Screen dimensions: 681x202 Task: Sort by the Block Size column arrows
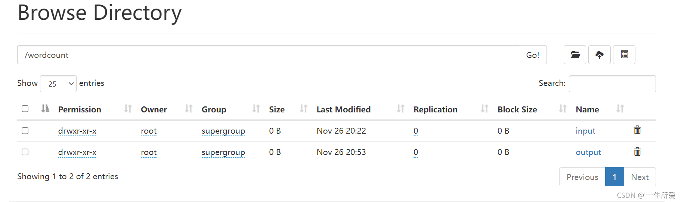click(x=563, y=109)
